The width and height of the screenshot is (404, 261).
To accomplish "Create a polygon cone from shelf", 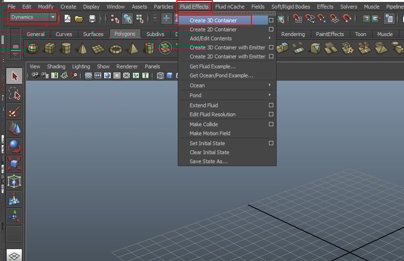I will click(x=82, y=48).
